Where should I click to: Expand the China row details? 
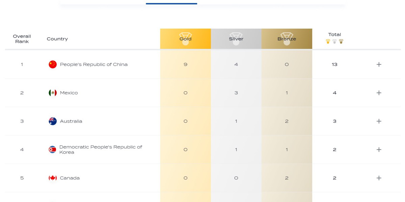click(x=379, y=65)
